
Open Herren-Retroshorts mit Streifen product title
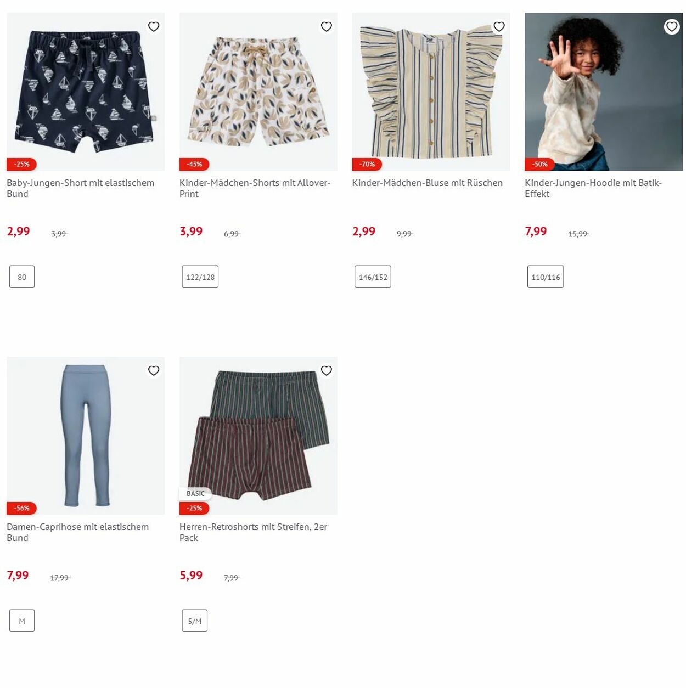tap(253, 532)
